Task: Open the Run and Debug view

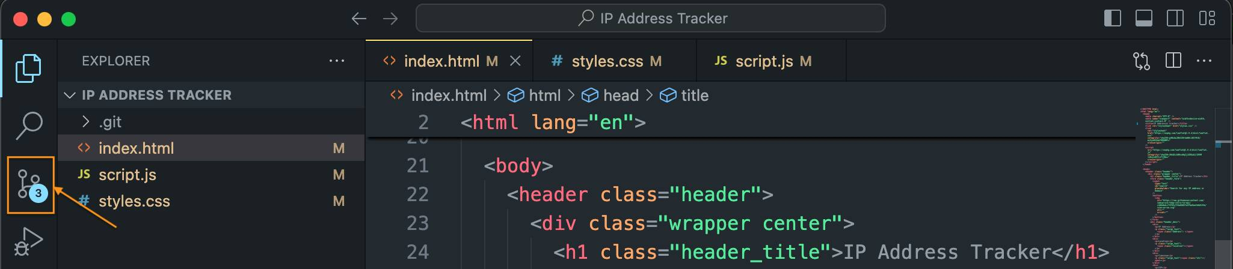Action: pyautogui.click(x=28, y=242)
